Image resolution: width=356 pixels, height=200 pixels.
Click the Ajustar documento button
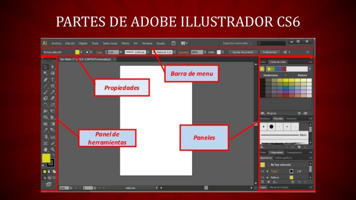[x=243, y=52]
